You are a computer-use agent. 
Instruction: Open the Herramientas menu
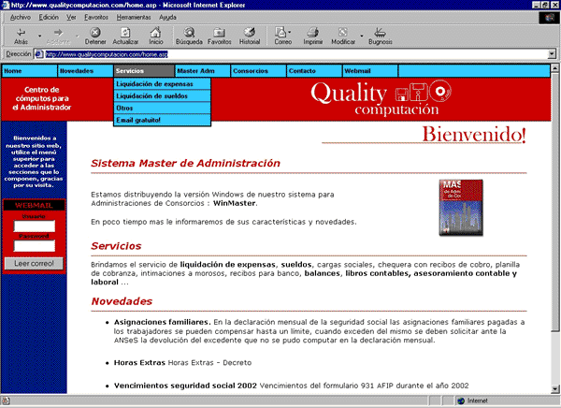point(134,17)
